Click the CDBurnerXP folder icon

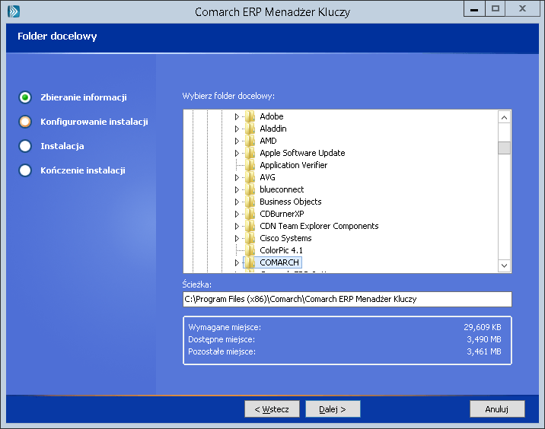click(x=250, y=214)
